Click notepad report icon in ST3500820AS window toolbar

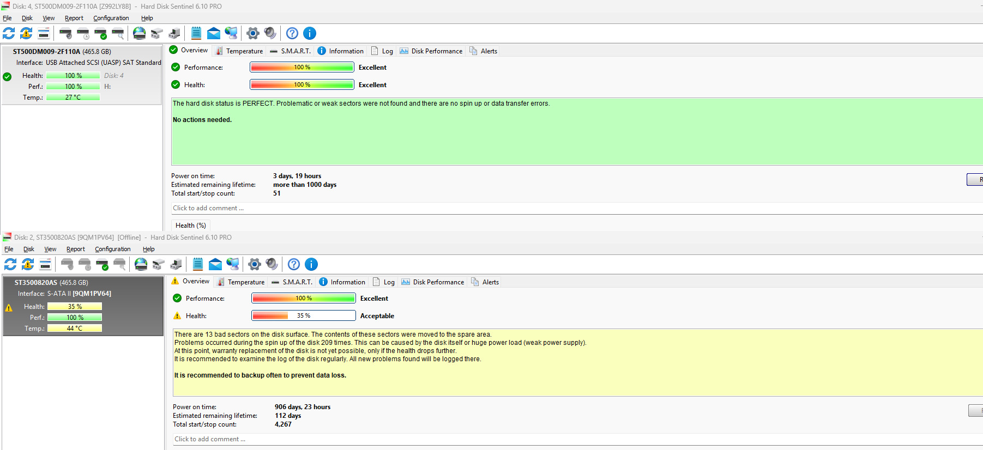(198, 264)
